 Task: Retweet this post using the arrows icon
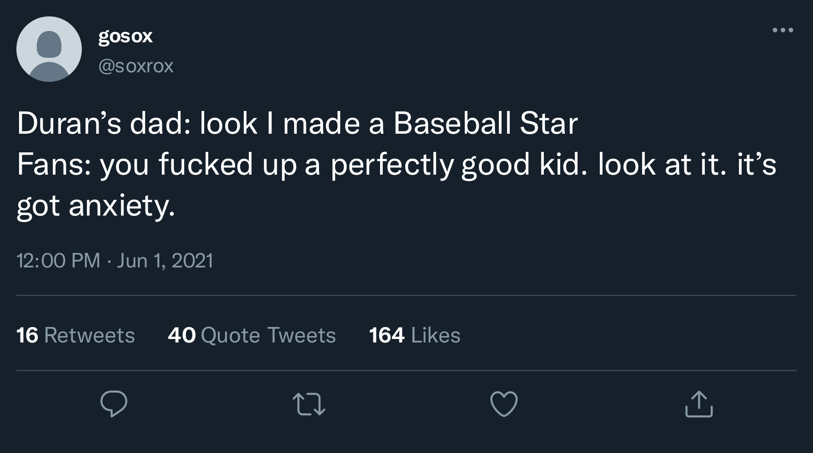point(309,404)
